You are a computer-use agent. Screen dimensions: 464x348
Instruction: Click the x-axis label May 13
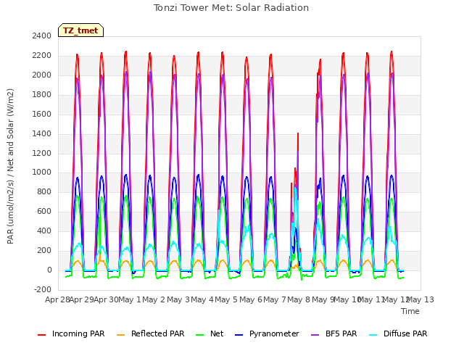coord(420,299)
